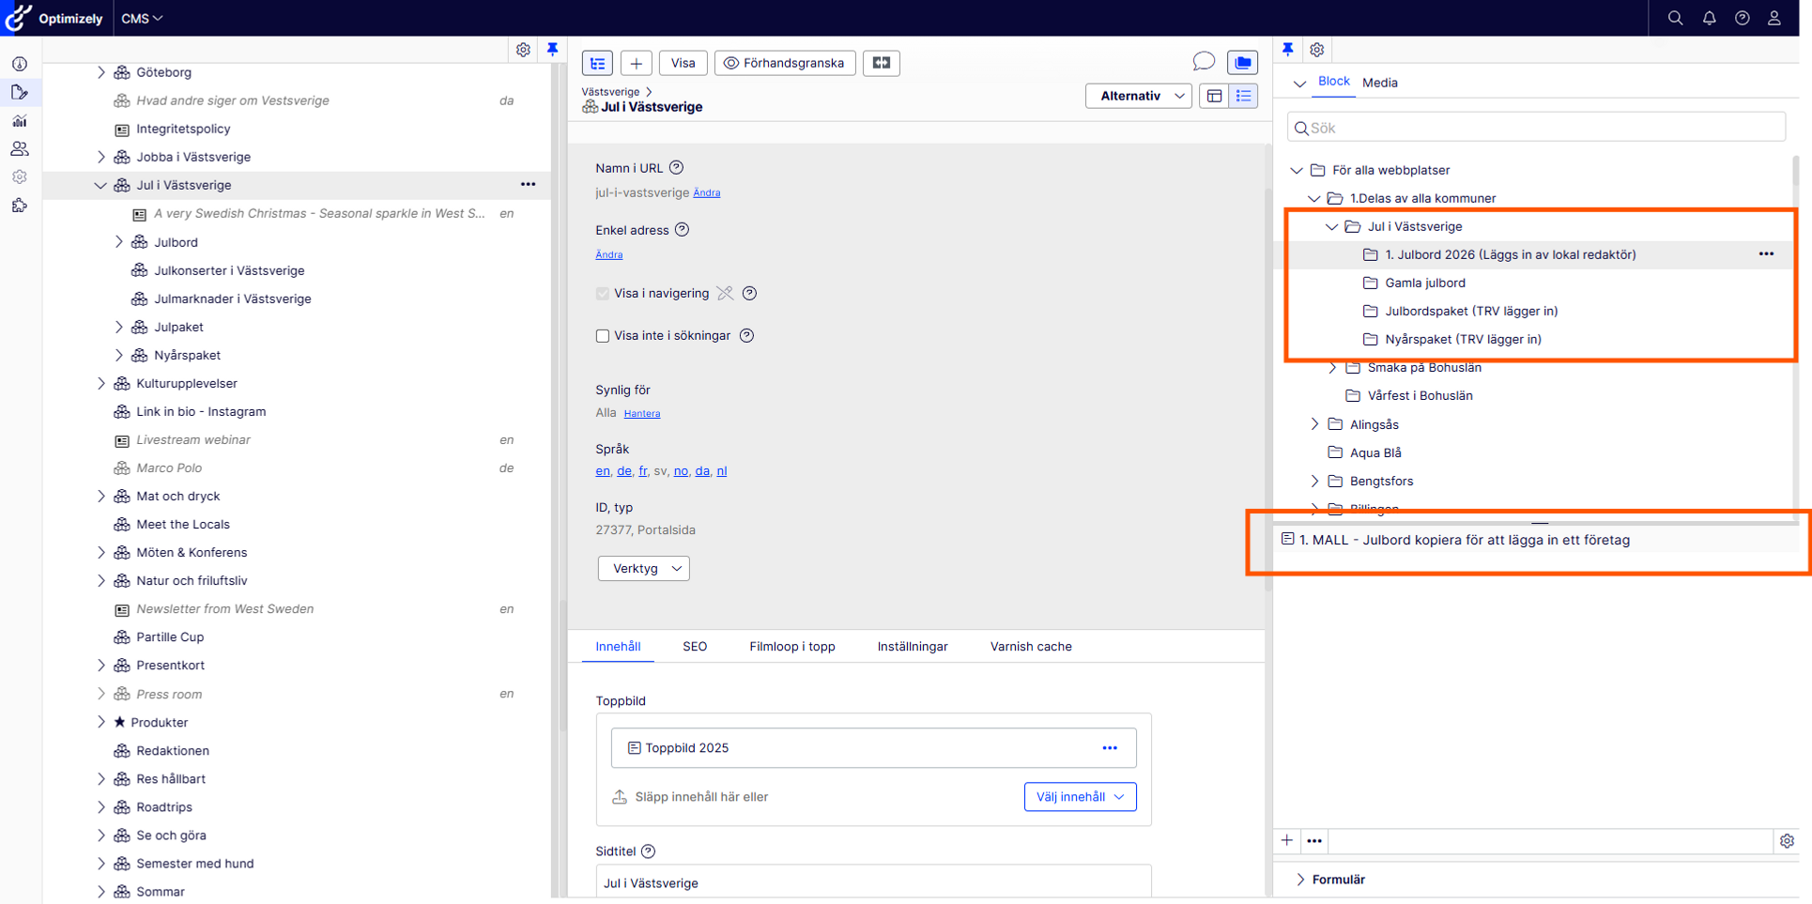Open the compare versions icon
Viewport: 1812px width, 904px height.
(881, 63)
